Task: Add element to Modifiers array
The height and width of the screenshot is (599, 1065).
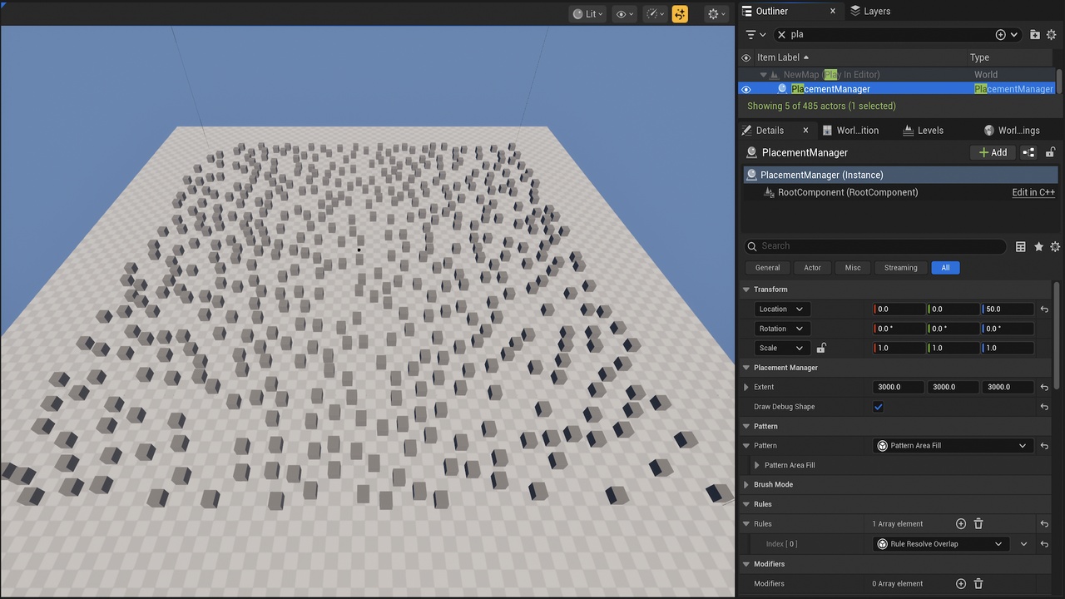Action: click(961, 584)
